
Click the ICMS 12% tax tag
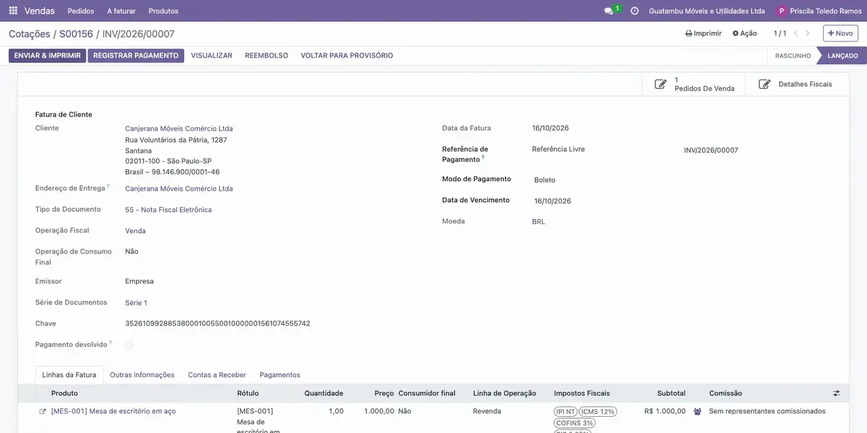(597, 411)
